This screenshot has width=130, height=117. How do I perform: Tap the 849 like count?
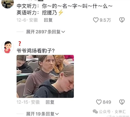(x=107, y=102)
